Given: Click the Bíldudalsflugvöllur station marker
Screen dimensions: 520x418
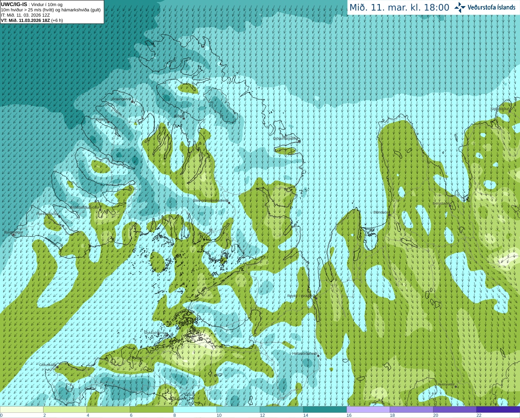Looking at the screenshot, I should [100, 210].
